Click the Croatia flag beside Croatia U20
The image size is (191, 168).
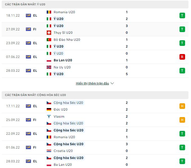coord(49,151)
